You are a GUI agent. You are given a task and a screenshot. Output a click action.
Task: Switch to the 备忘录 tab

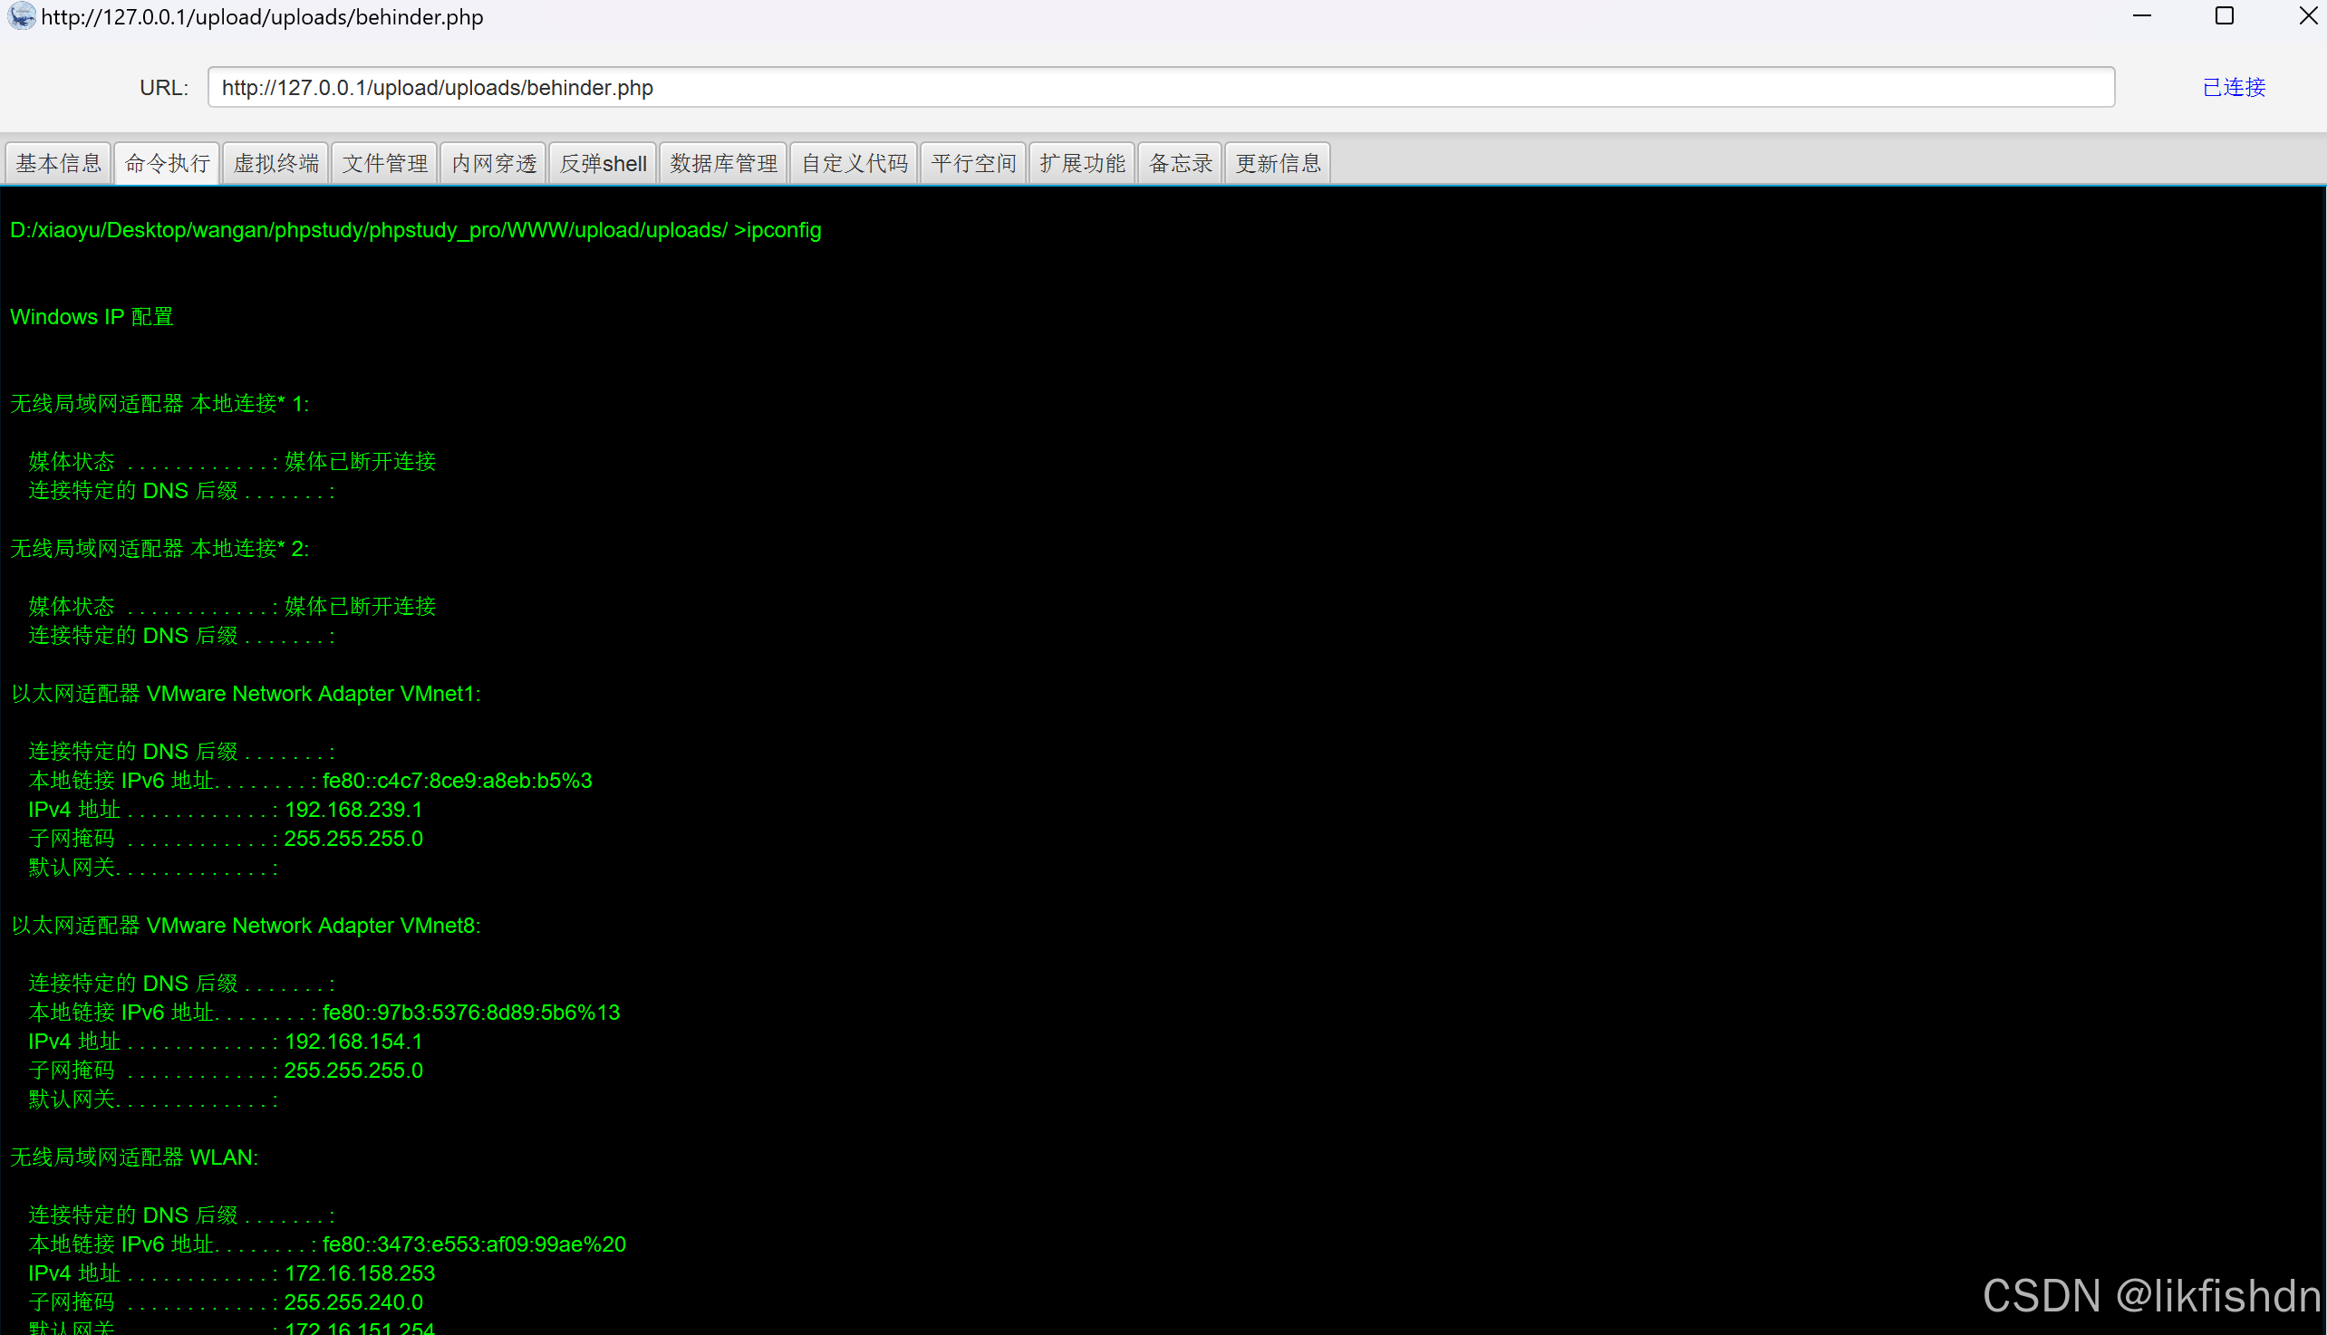click(x=1180, y=163)
